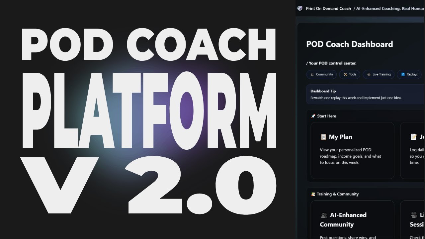Open the My Plan card
425x239 pixels.
pos(352,151)
